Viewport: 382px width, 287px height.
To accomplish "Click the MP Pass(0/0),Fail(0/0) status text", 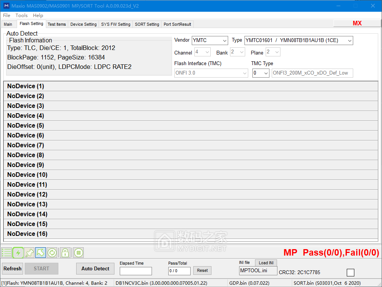I will 331,253.
